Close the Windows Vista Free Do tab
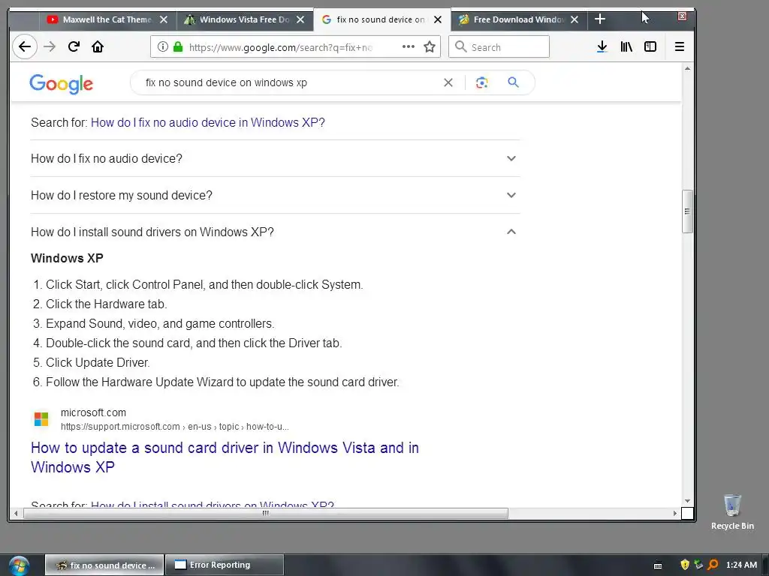 (x=300, y=19)
